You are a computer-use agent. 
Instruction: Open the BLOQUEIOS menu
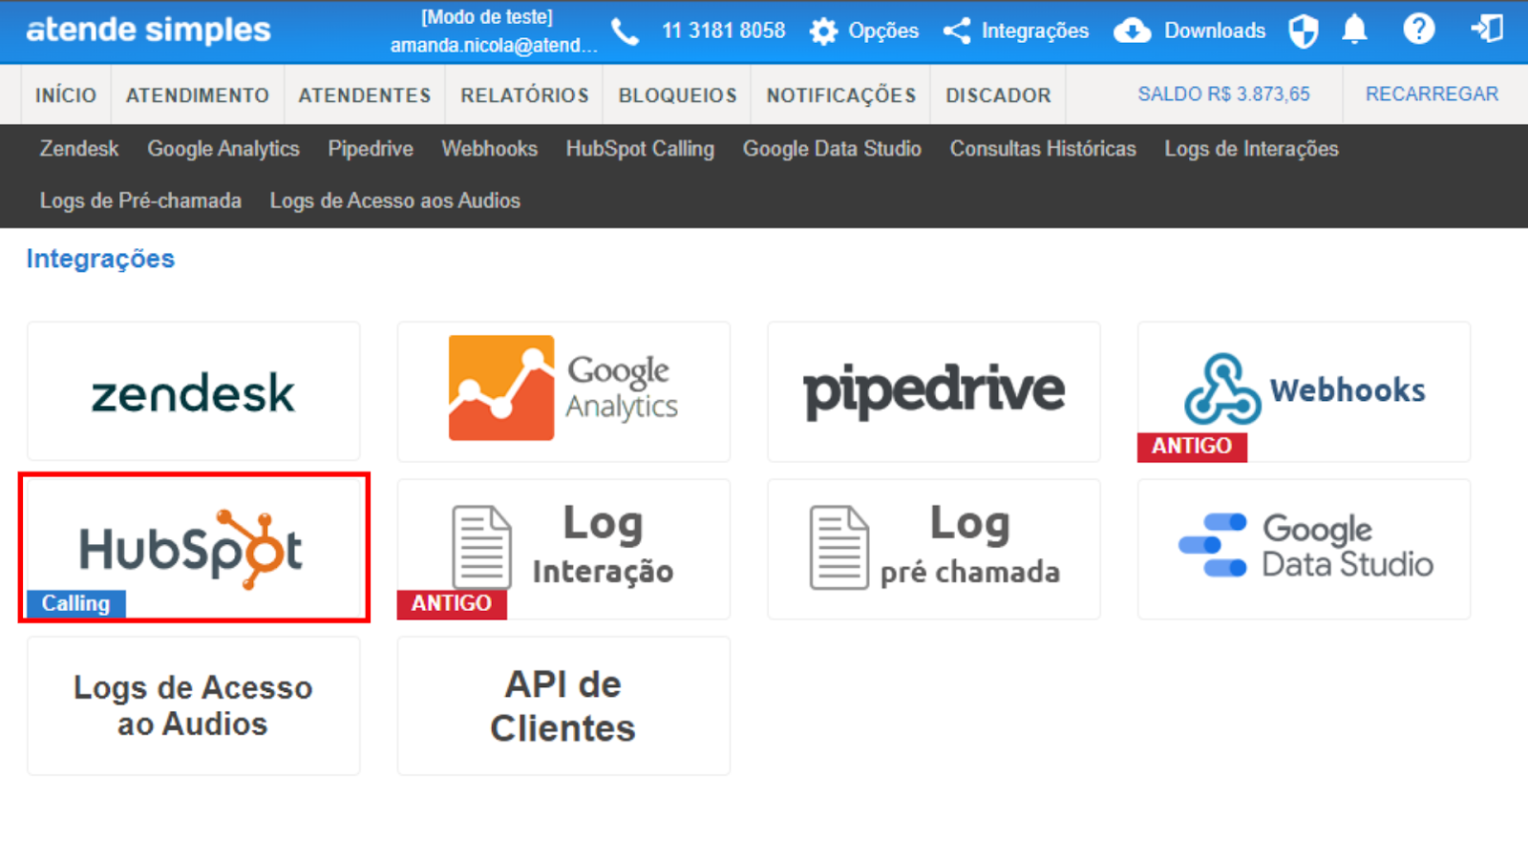coord(678,95)
